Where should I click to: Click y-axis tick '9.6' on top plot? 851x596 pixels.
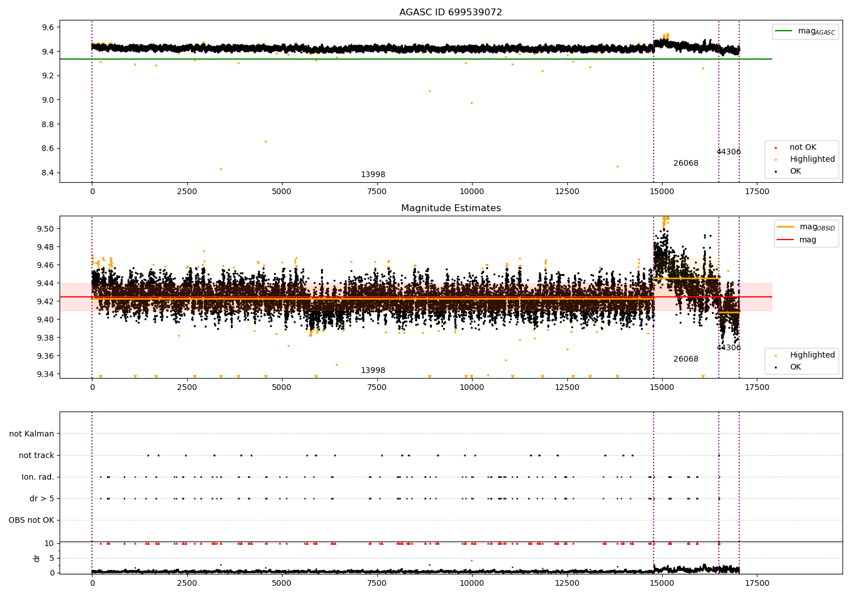[48, 27]
